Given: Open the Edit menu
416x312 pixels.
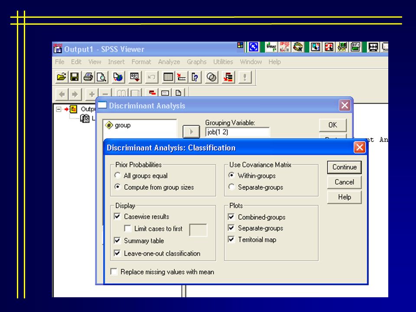Looking at the screenshot, I should point(76,62).
